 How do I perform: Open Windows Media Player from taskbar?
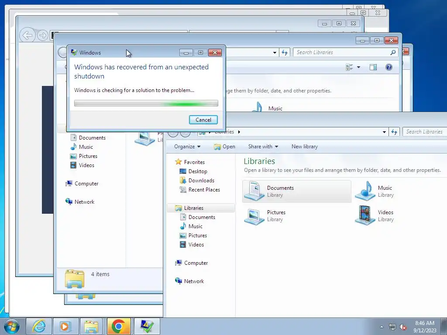65,326
